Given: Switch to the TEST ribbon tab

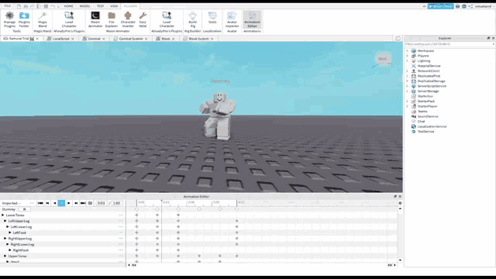Looking at the screenshot, I should [x=100, y=6].
